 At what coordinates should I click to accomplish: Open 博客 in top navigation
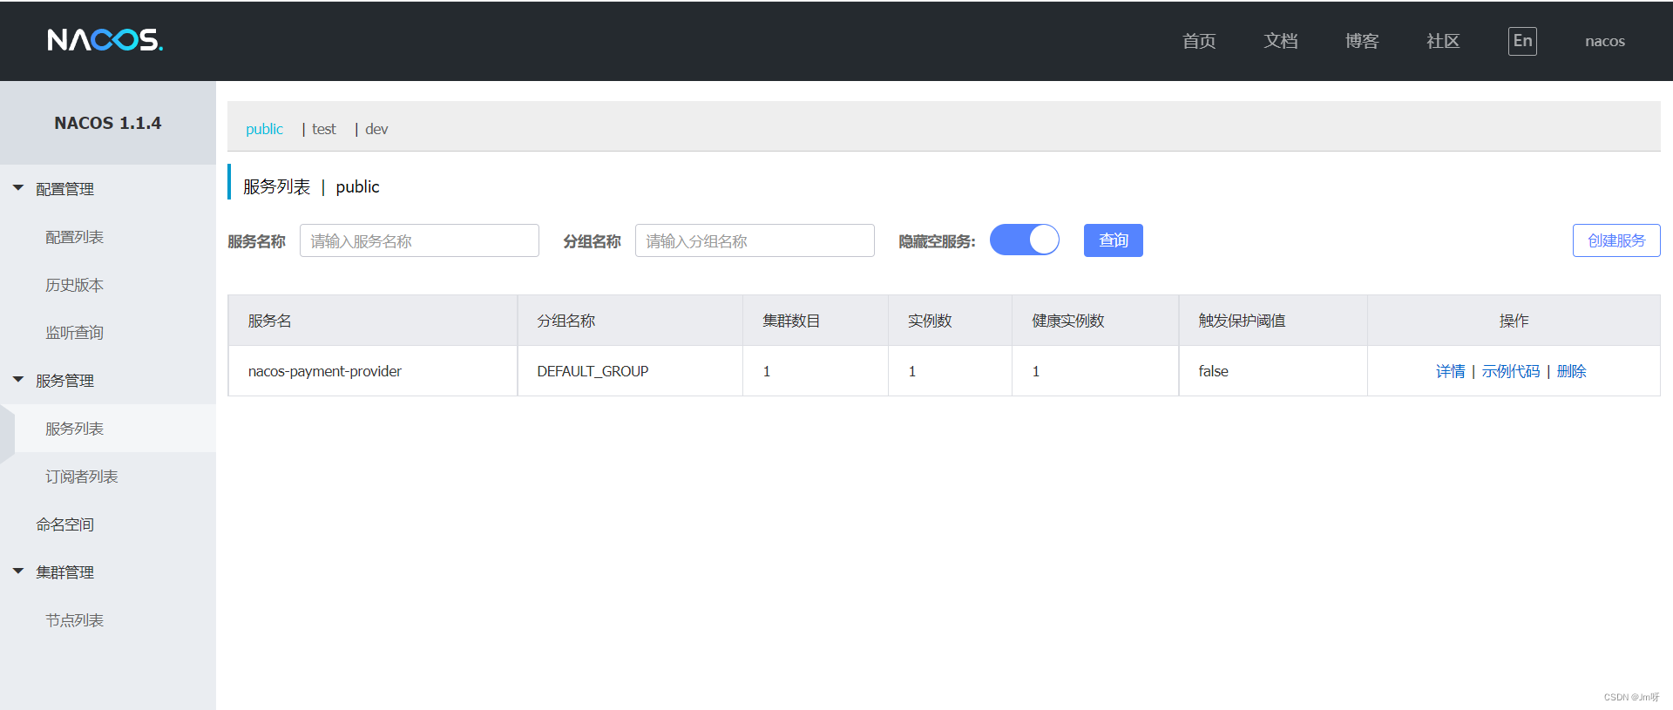[x=1362, y=41]
